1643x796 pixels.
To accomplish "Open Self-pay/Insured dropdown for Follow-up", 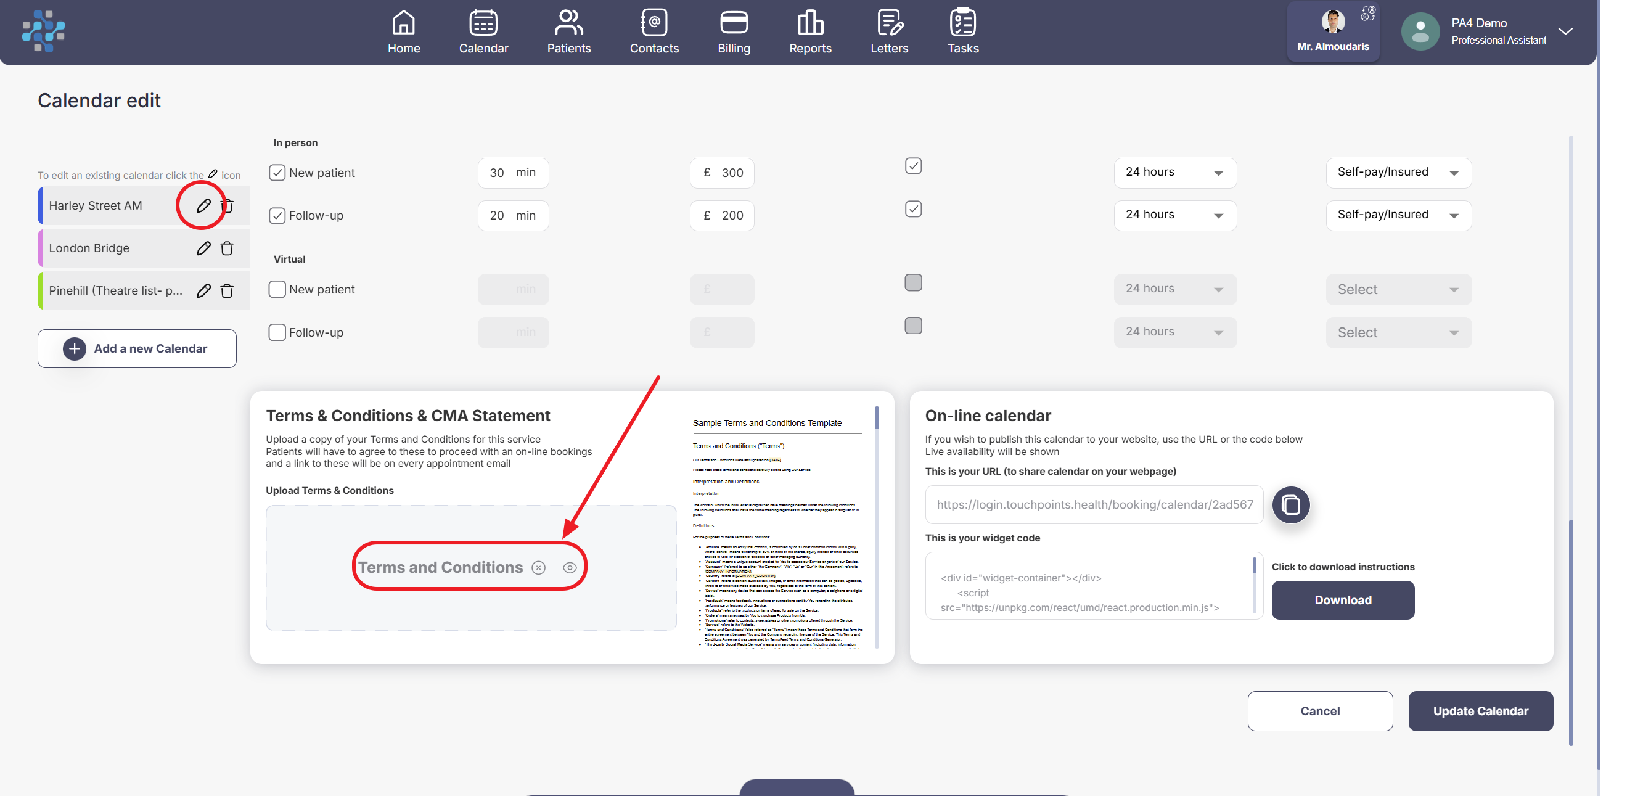I will point(1398,215).
